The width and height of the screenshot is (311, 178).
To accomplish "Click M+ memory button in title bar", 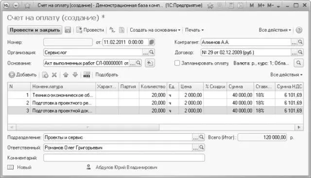I will pos(261,5).
